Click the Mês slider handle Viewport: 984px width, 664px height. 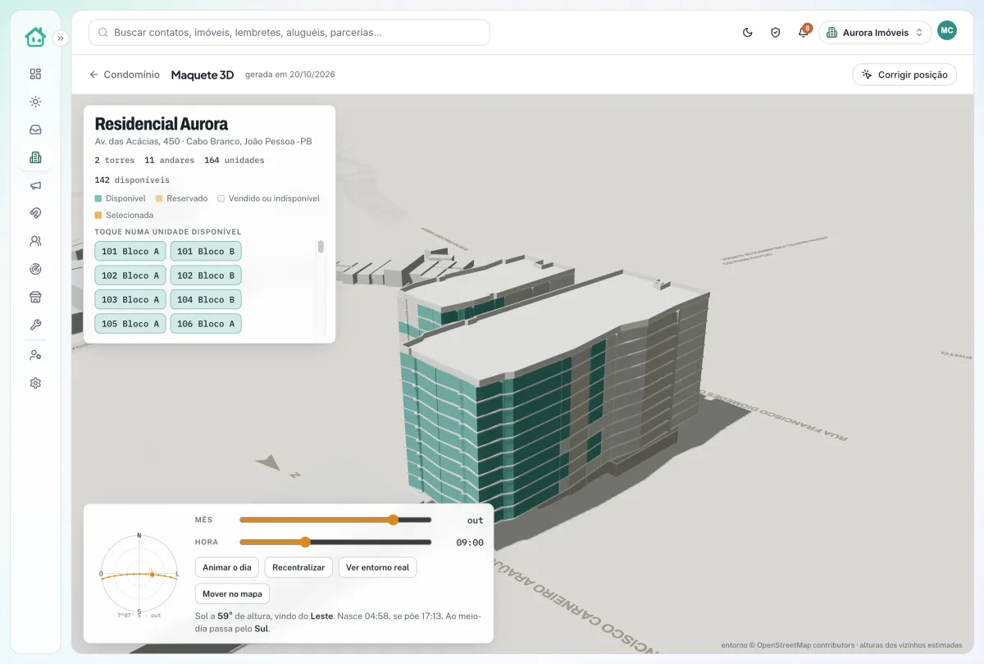393,520
